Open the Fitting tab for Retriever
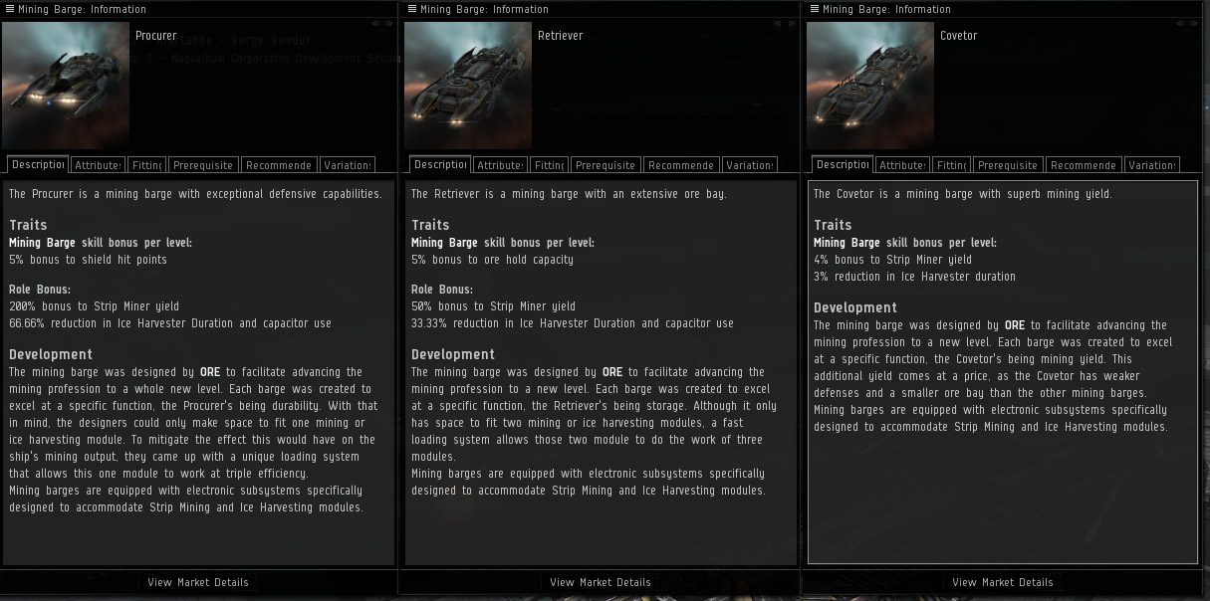Screen dimensions: 1210x601 pyautogui.click(x=549, y=165)
